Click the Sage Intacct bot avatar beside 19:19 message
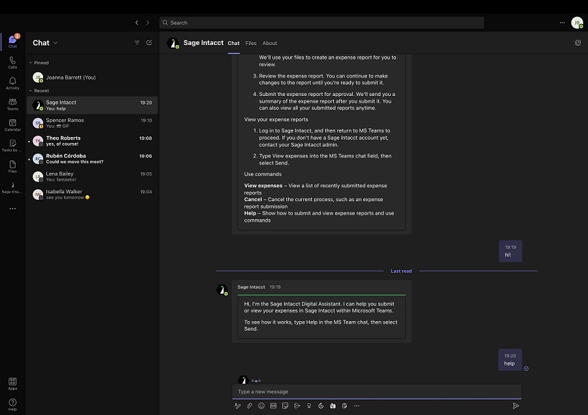Viewport: 588px width, 415px height. tap(222, 290)
